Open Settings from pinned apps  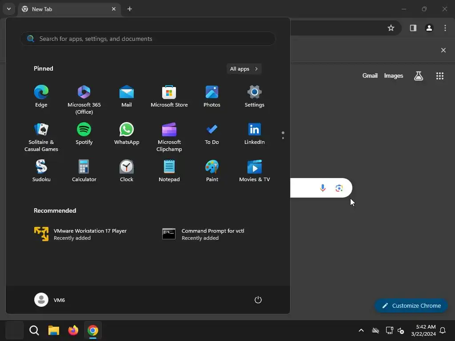point(255,96)
